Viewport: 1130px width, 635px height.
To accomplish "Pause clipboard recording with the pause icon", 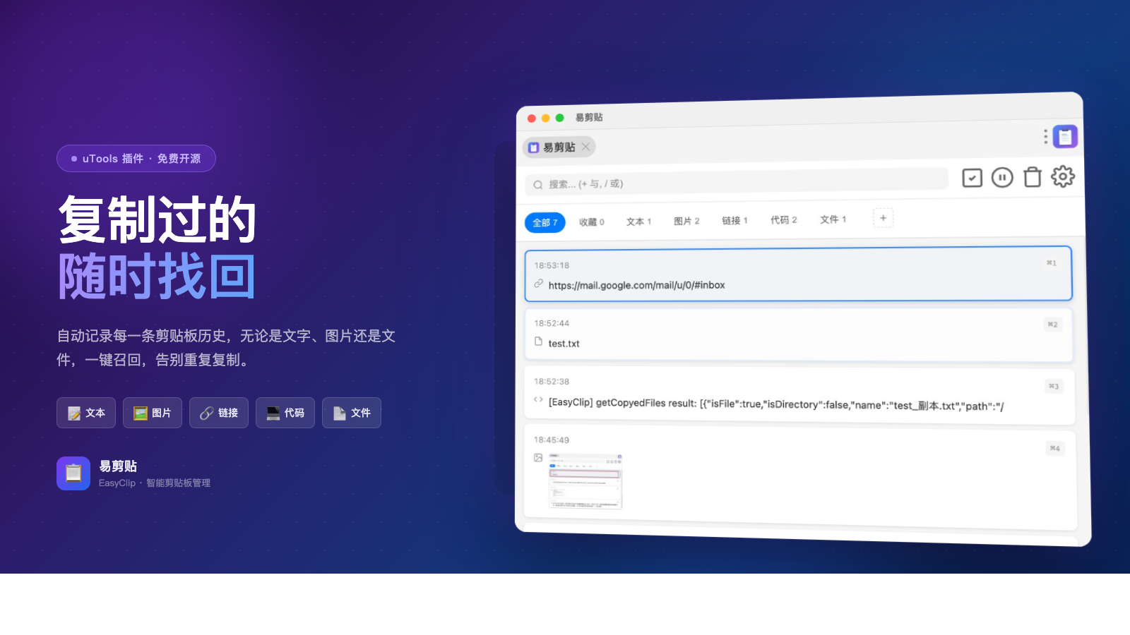I will [1002, 177].
